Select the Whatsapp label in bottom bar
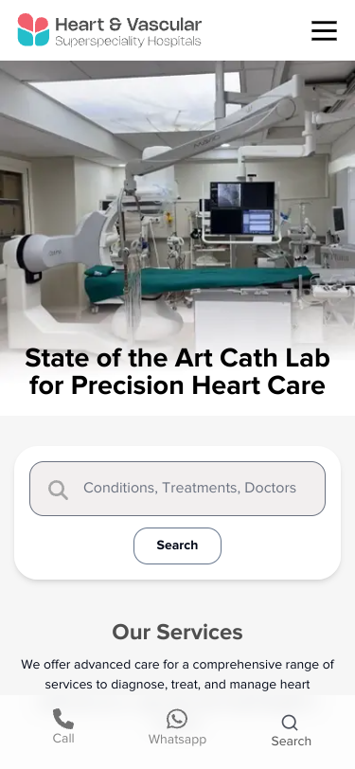Screen dimensions: 355x769 [177, 739]
